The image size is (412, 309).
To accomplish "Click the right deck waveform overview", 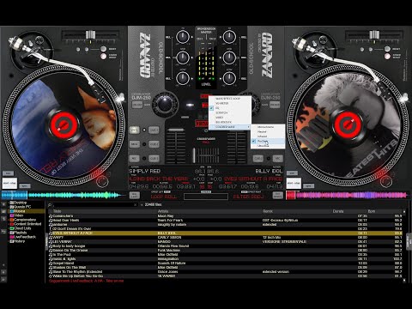I will click(347, 196).
